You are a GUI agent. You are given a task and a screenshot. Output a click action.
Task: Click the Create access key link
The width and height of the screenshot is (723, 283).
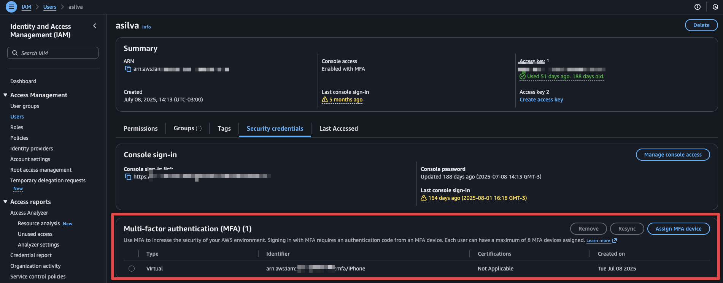coord(541,100)
